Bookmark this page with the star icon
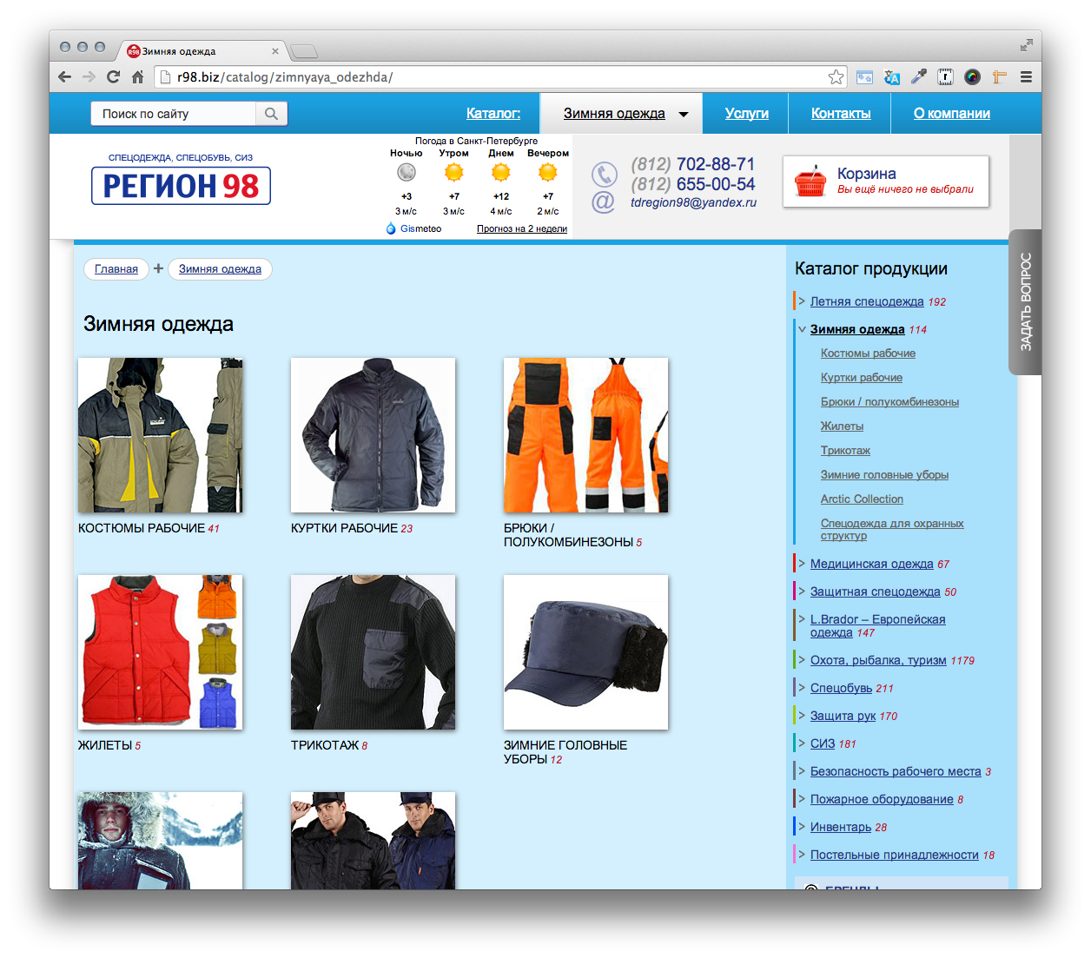The image size is (1091, 958). click(x=836, y=77)
